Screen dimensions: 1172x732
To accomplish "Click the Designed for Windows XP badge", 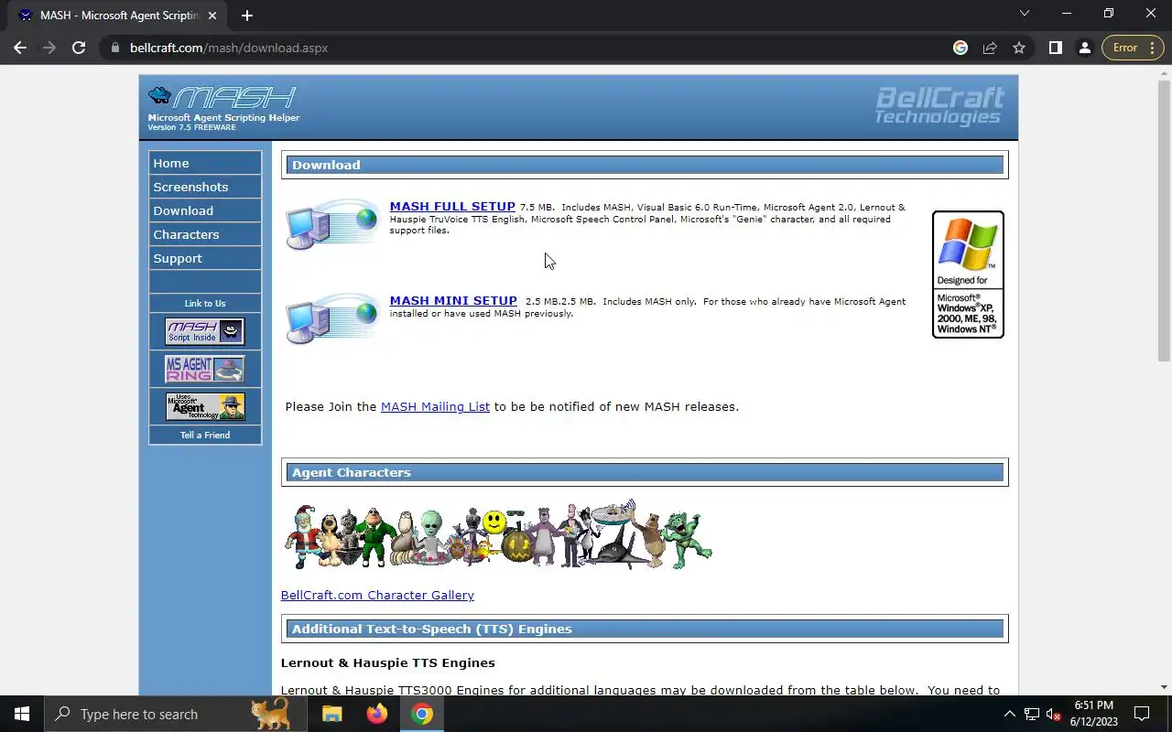I will tap(968, 274).
